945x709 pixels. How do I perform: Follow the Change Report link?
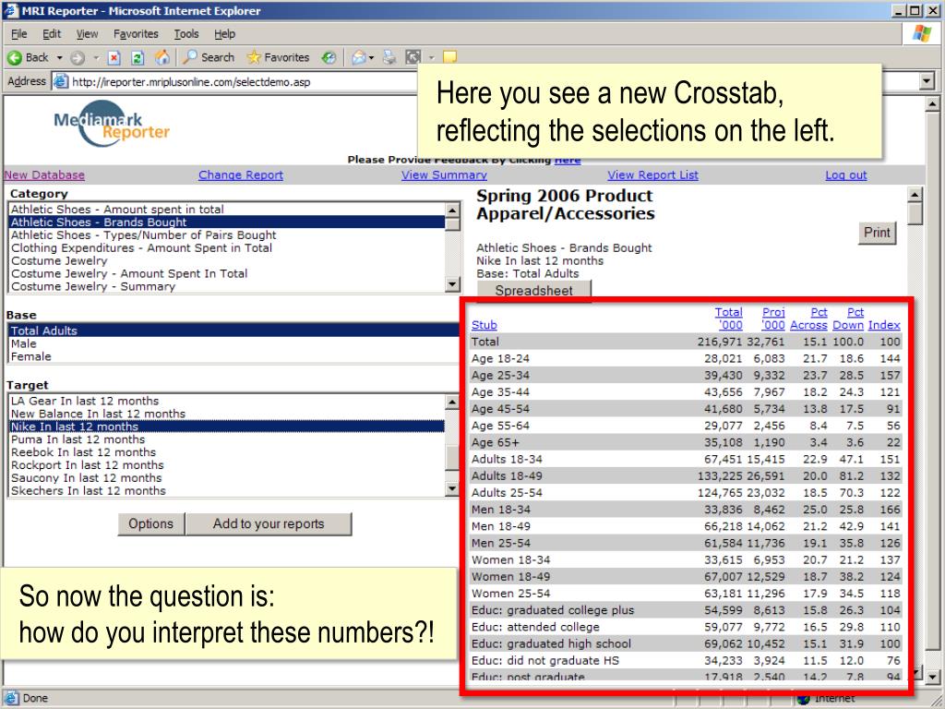point(241,174)
